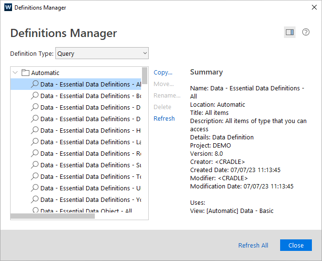Toggle the summary side panel icon

pyautogui.click(x=290, y=32)
